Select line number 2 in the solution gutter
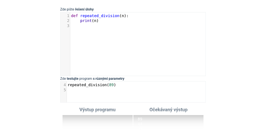This screenshot has height=133, width=266. (x=68, y=21)
